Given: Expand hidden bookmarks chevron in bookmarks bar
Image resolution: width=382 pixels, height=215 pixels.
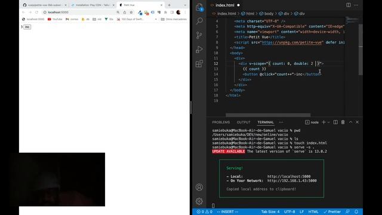Looking at the screenshot, I should 156,19.
